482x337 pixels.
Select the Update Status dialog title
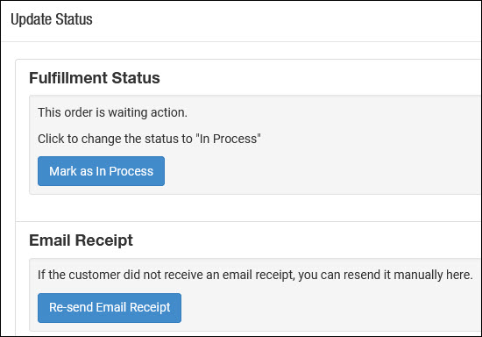(52, 19)
